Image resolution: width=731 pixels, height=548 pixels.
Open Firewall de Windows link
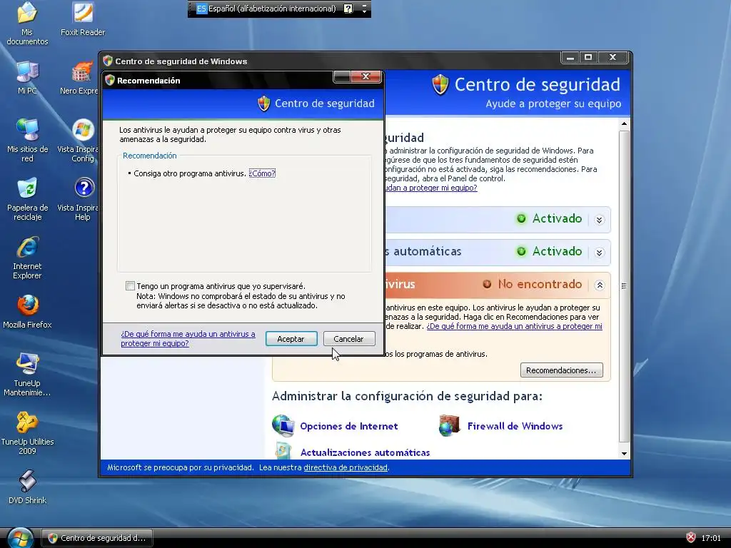(x=515, y=426)
